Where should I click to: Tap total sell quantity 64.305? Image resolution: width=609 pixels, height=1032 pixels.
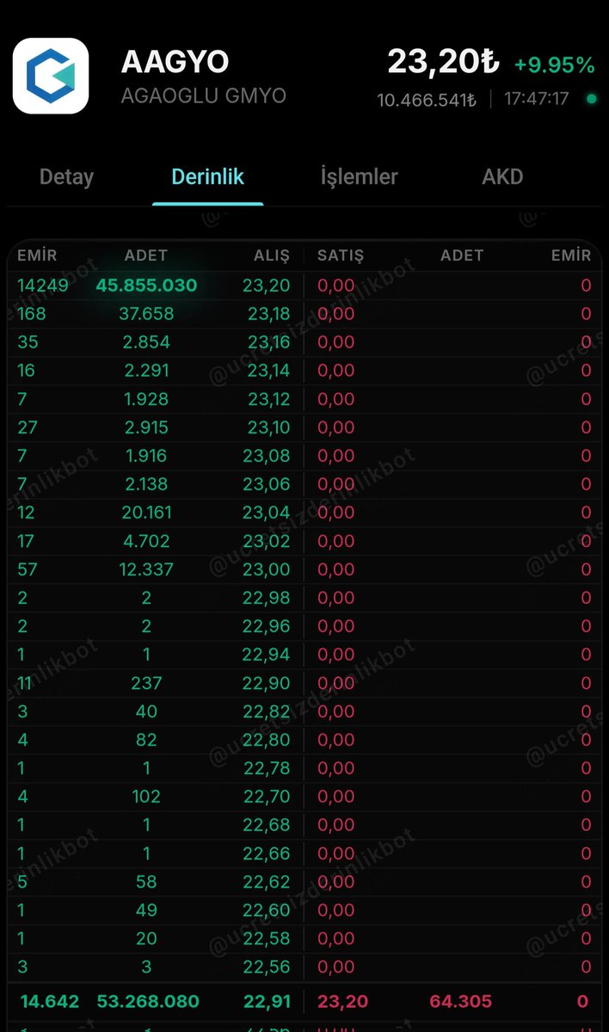click(461, 1001)
